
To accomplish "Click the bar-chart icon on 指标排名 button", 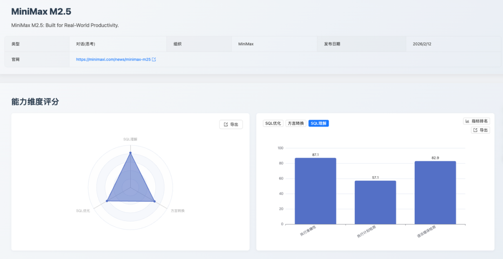I will pyautogui.click(x=467, y=121).
